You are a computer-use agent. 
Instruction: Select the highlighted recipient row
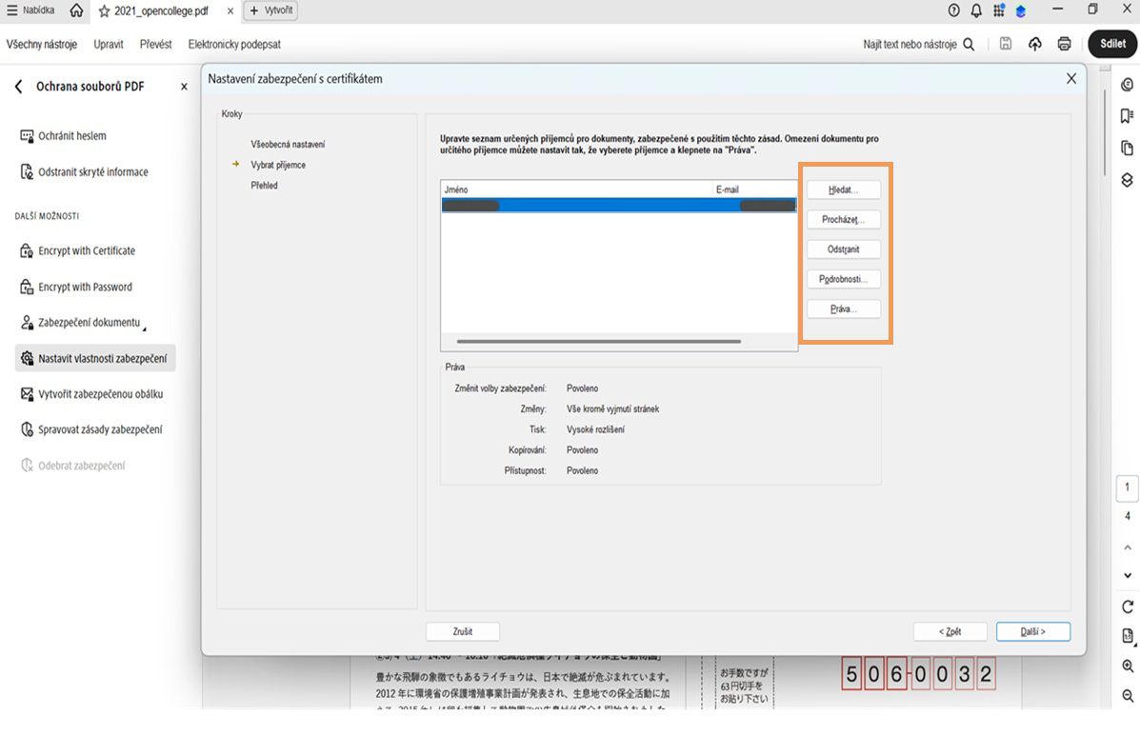tap(619, 206)
